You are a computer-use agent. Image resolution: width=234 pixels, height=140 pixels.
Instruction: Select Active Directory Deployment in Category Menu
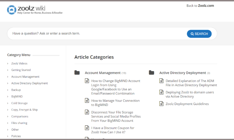pyautogui.click(x=30, y=83)
